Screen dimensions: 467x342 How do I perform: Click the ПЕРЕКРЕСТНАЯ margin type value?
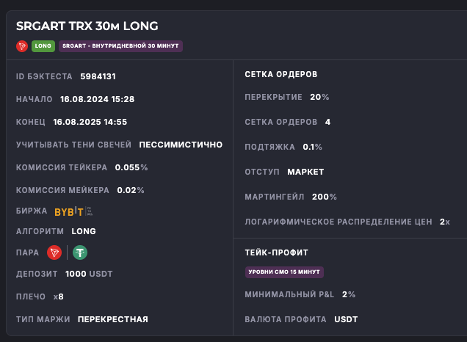pyautogui.click(x=113, y=319)
